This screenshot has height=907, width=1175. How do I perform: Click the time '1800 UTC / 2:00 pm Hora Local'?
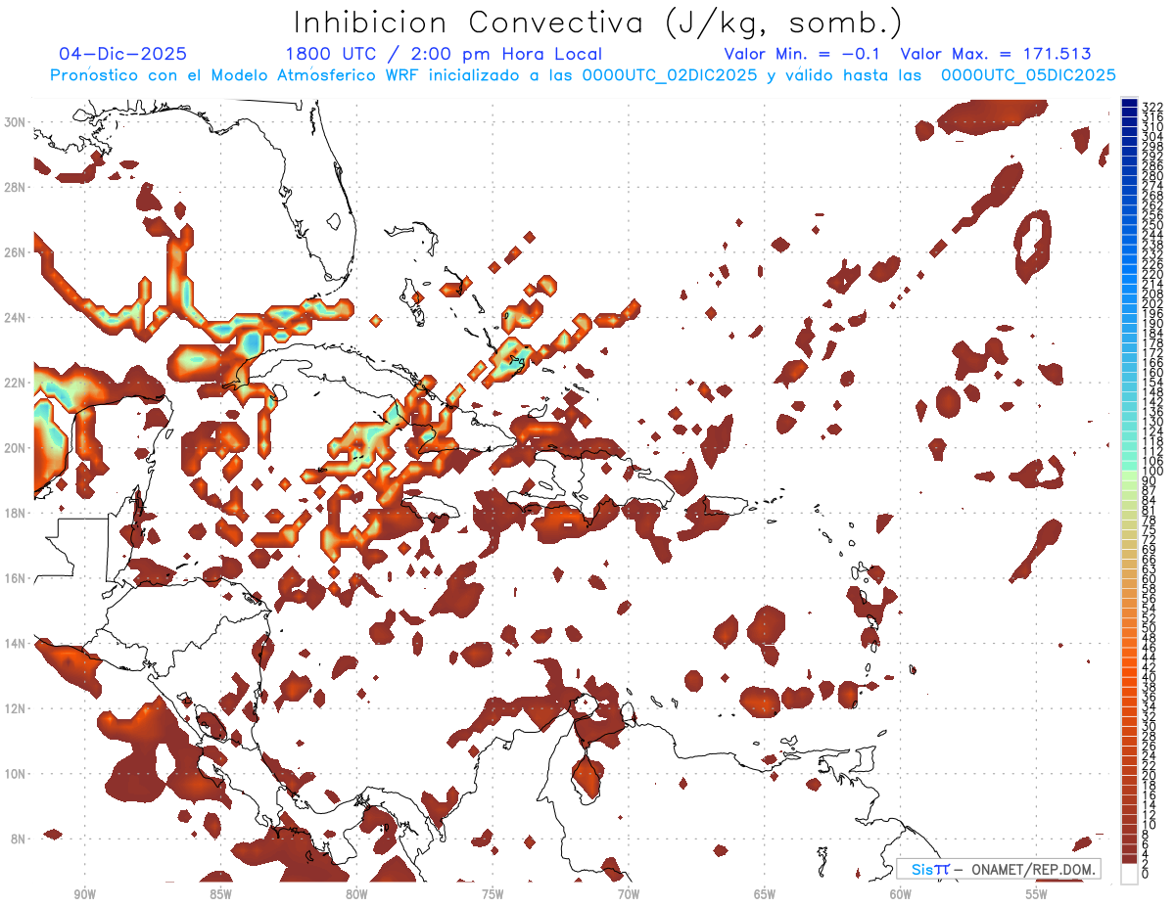444,54
